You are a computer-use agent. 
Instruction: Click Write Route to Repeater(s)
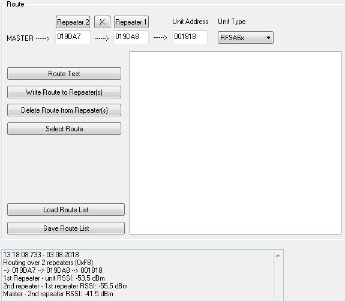point(64,92)
